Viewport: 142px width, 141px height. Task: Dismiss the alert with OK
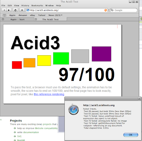tap(131, 135)
